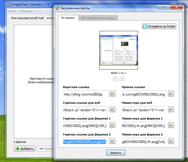Click the Миниатюра для веб field
Screen dimensions: 188x162
144,110
